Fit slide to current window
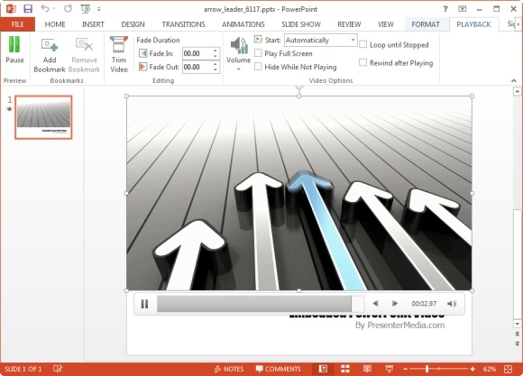 509,369
